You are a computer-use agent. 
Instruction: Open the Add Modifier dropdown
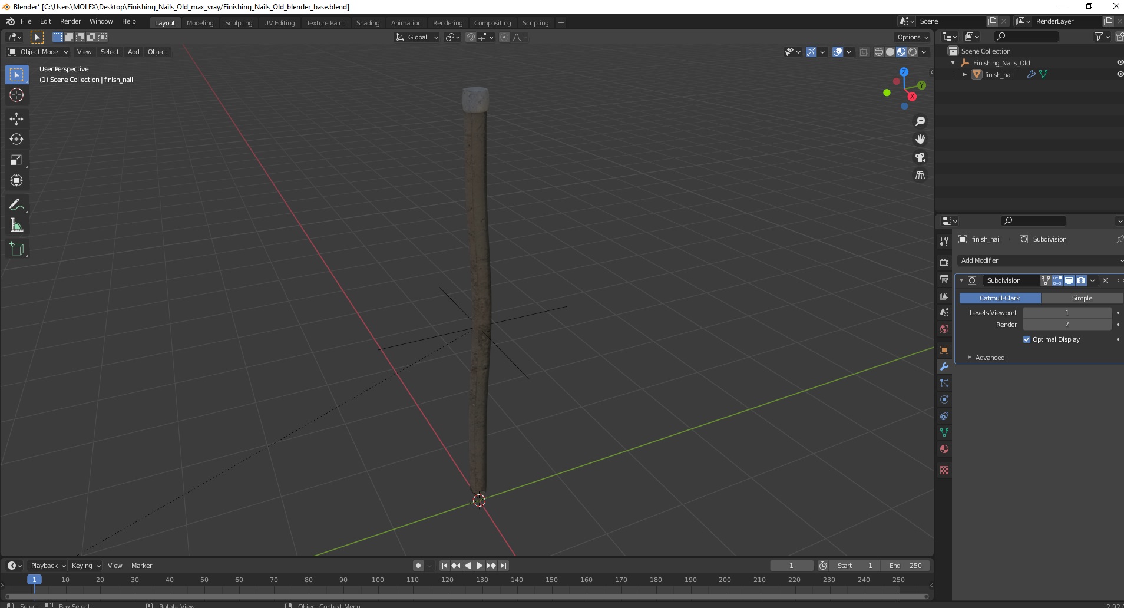click(x=1040, y=260)
